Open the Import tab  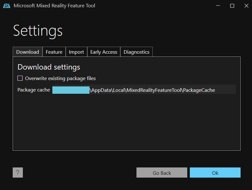coord(76,52)
